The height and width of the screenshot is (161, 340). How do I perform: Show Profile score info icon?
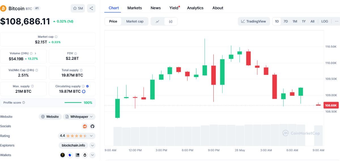coord(24,103)
